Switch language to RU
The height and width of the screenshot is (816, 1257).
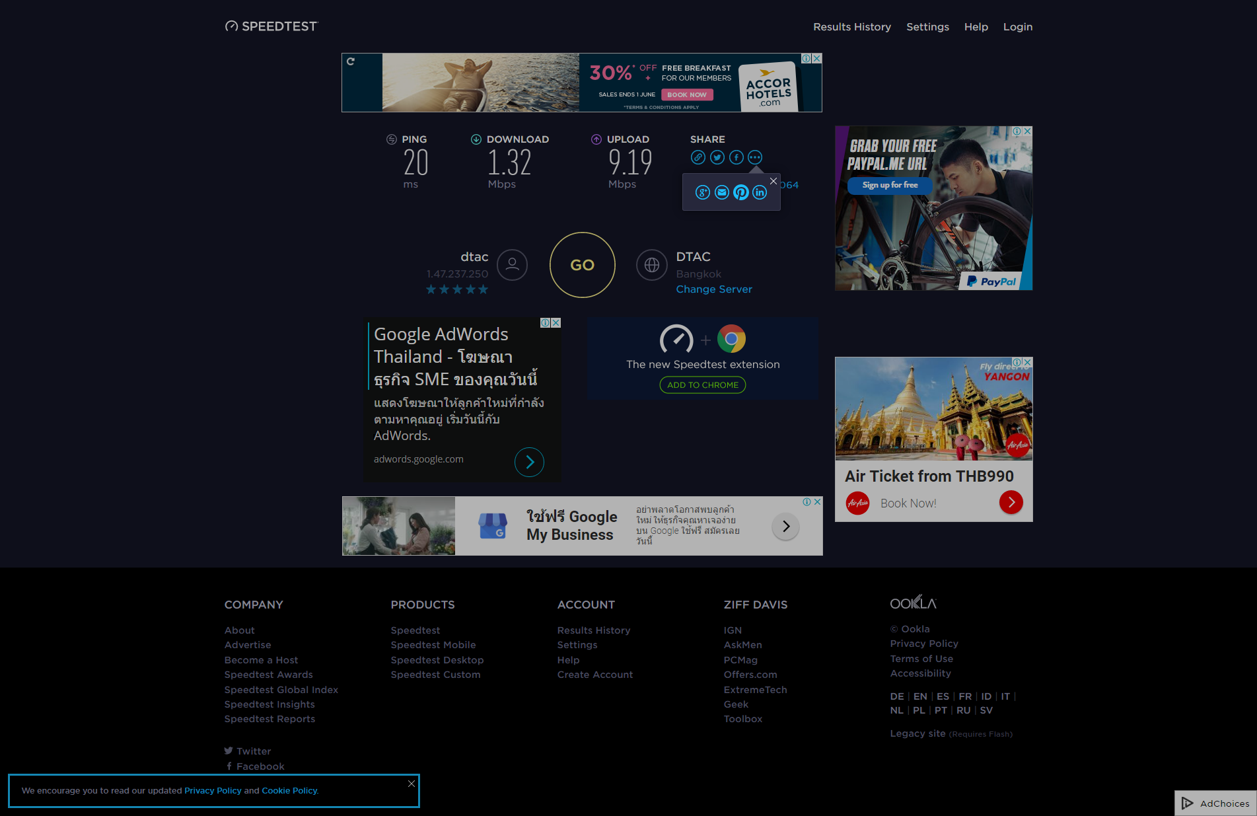pyautogui.click(x=964, y=710)
